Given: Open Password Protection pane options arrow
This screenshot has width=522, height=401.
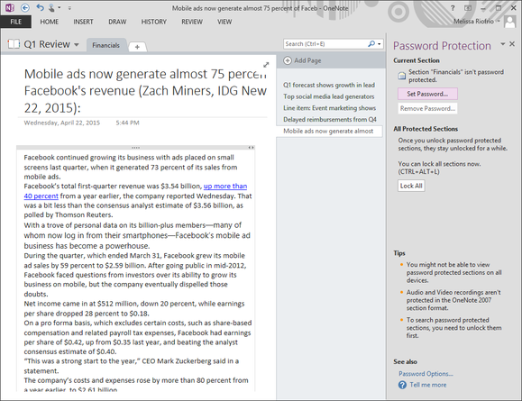Looking at the screenshot, I should (x=503, y=44).
